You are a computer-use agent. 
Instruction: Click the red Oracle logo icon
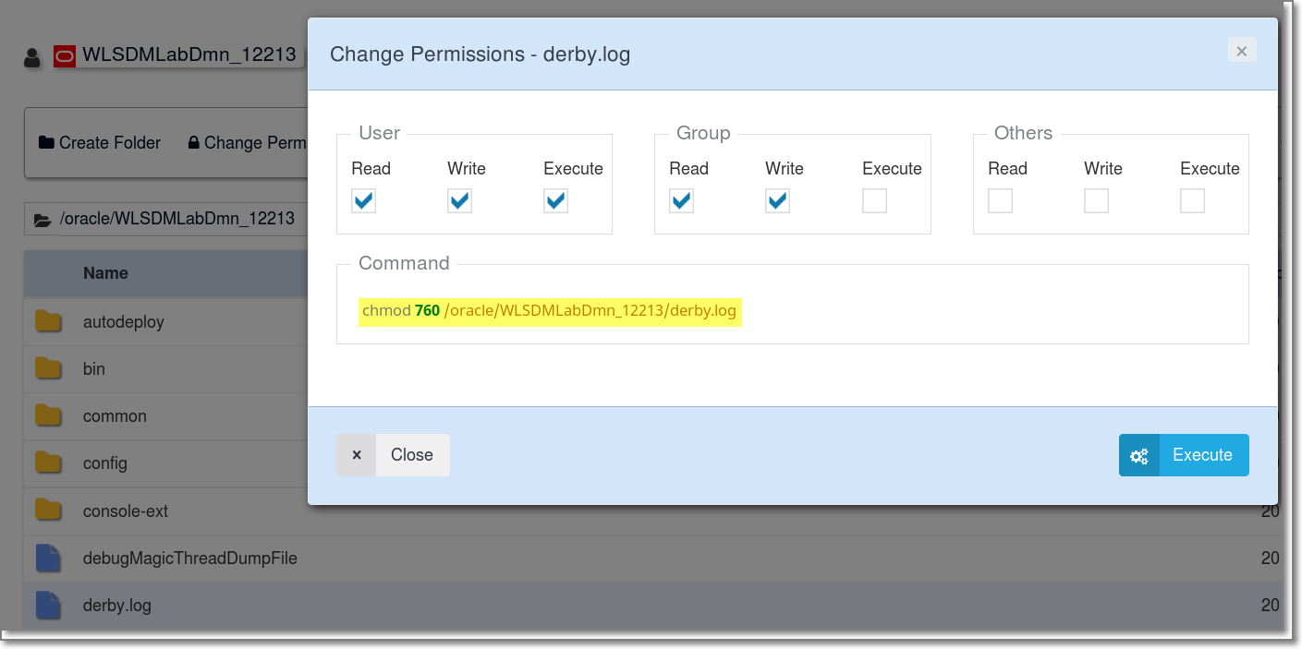tap(65, 56)
